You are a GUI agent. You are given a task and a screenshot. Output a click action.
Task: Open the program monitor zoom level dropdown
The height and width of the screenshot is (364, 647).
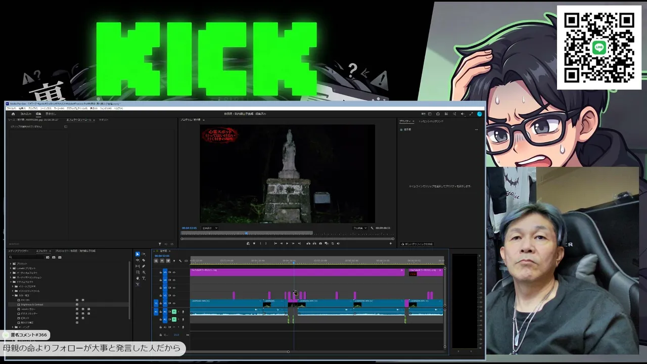(210, 228)
